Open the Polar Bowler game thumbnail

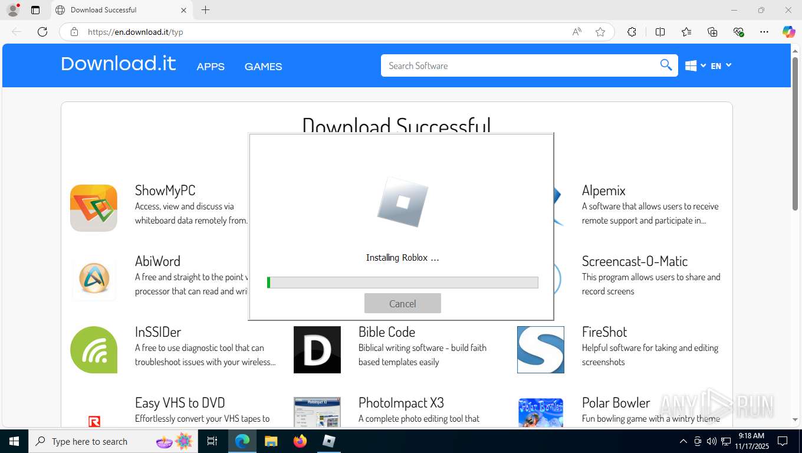(x=541, y=412)
